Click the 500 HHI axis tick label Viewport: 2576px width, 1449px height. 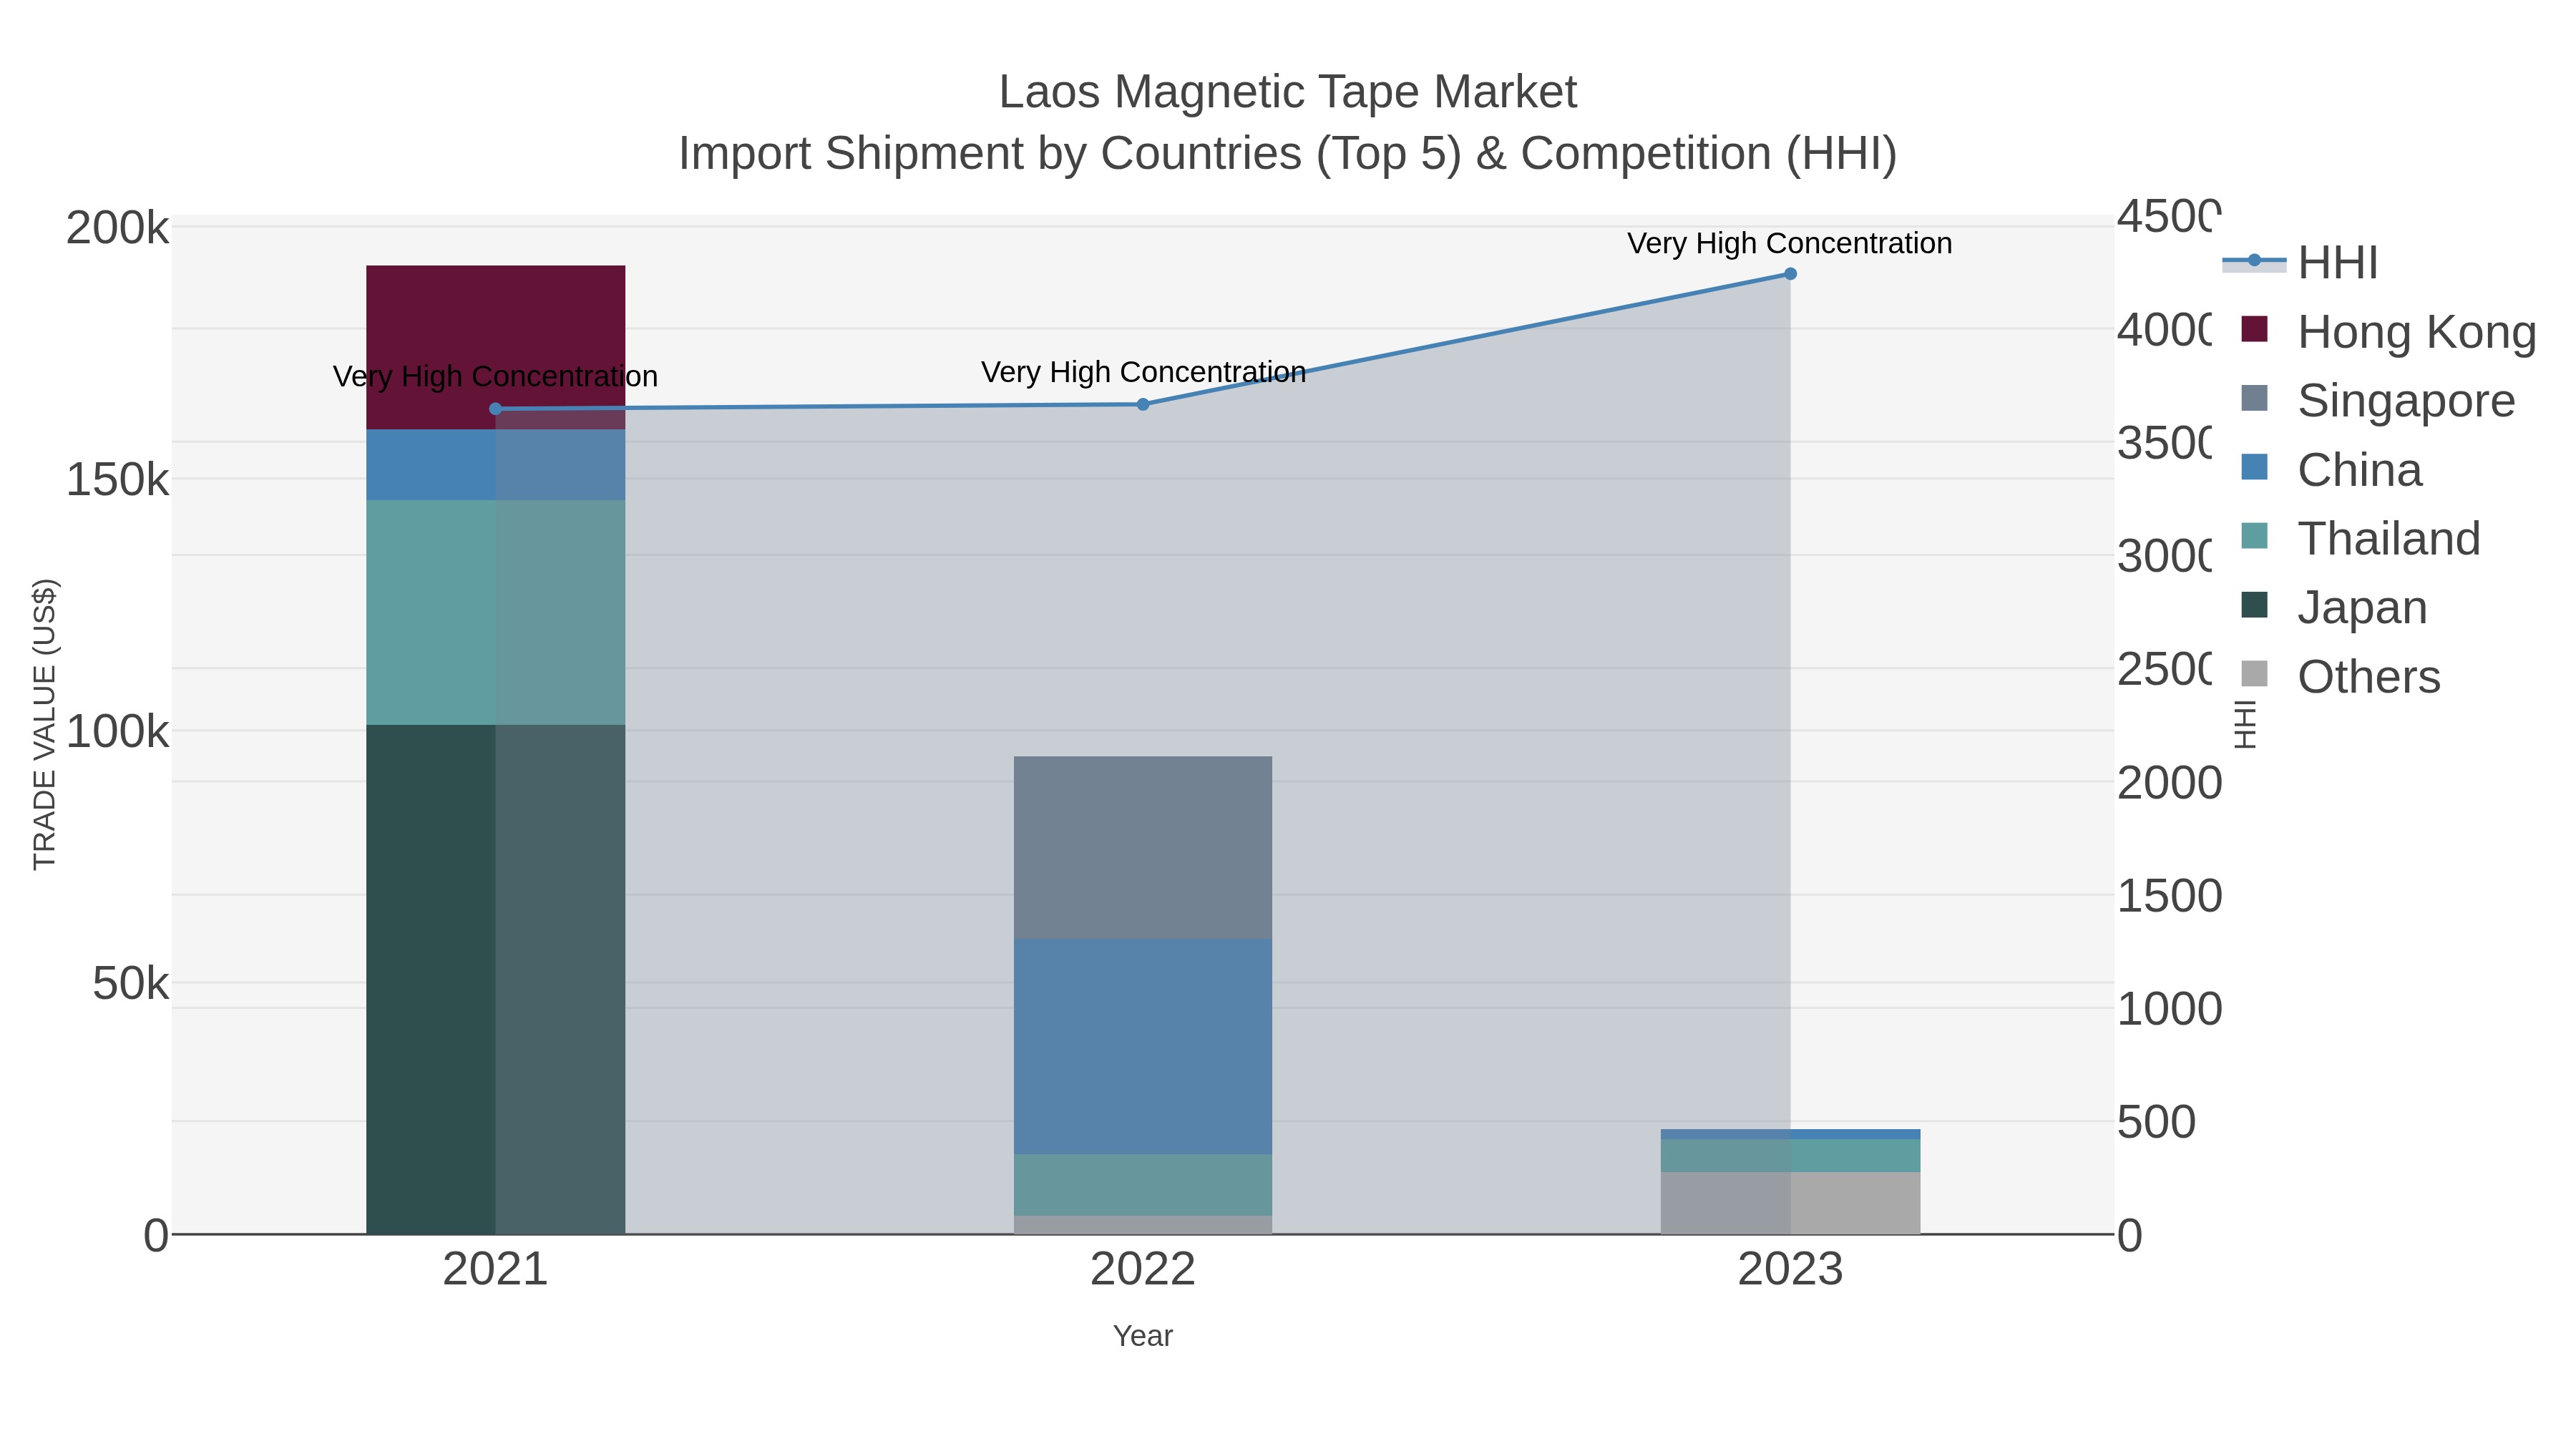click(2156, 1122)
